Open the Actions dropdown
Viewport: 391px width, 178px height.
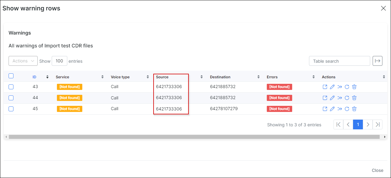(23, 61)
